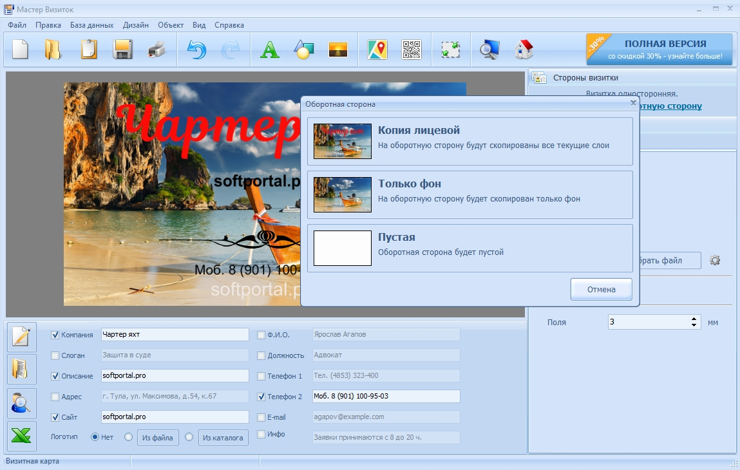Click the New document toolbar icon
This screenshot has width=740, height=470.
(21, 50)
